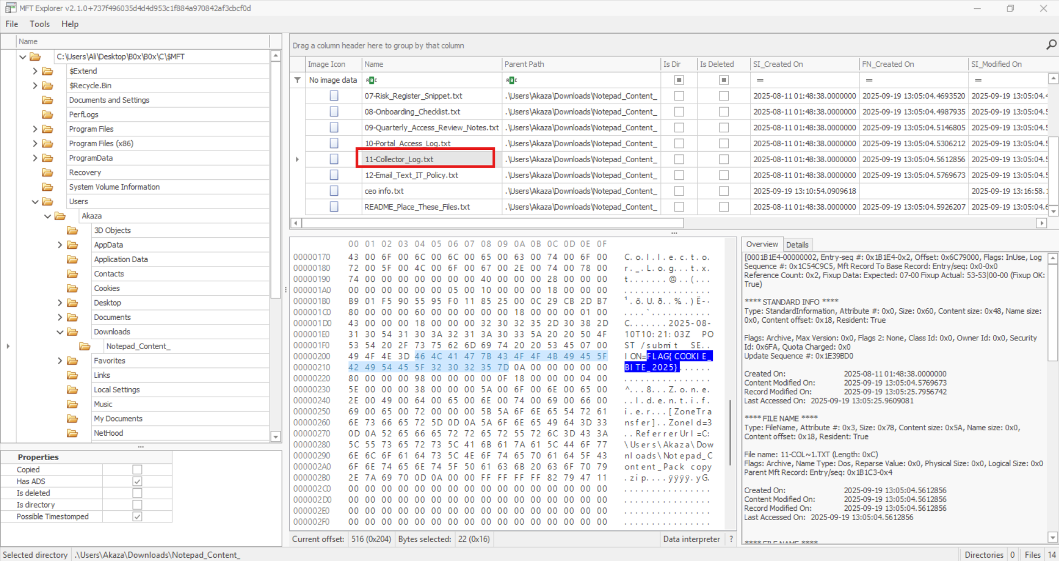This screenshot has height=561, width=1059.
Task: Collapse the Akaza folder node
Action: pos(47,216)
